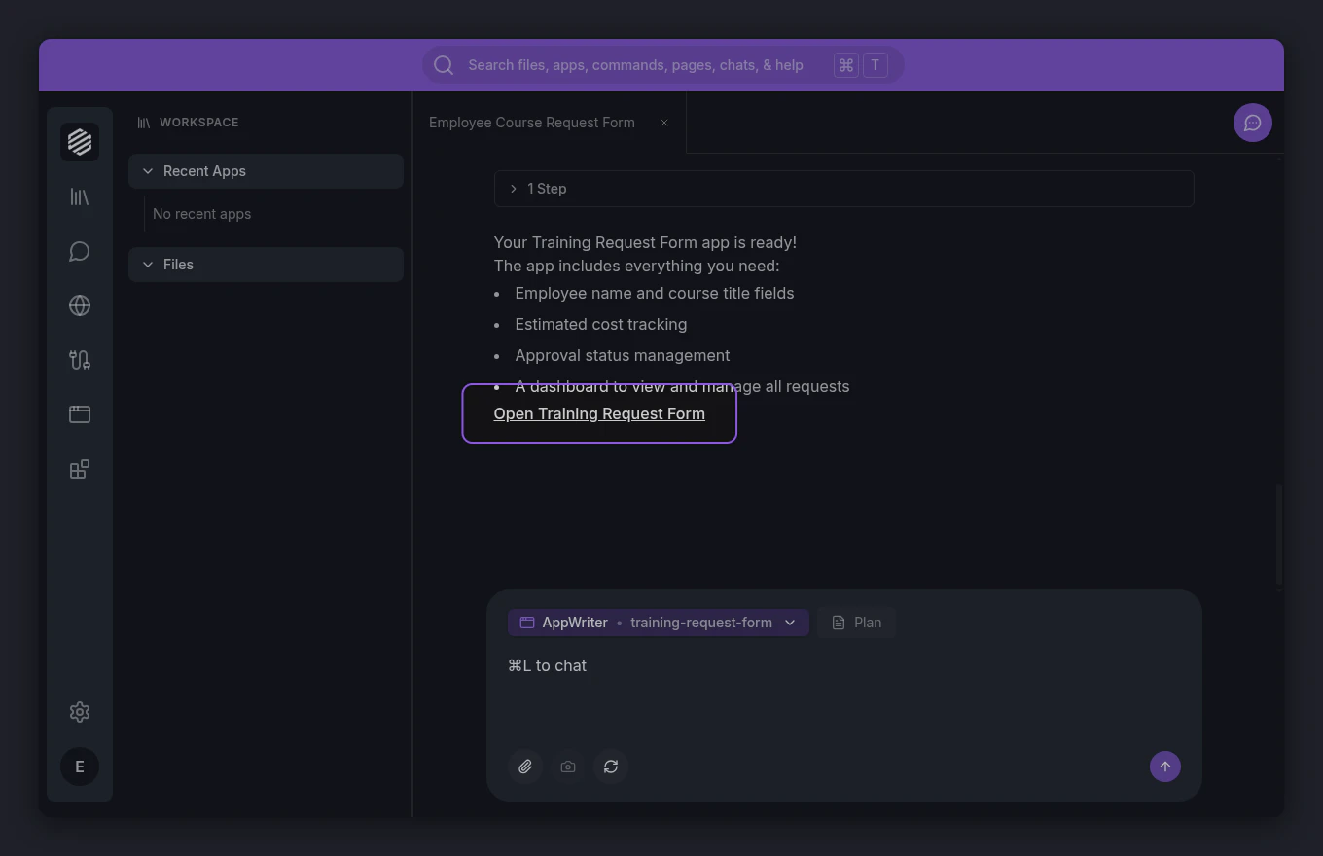1323x856 pixels.
Task: Open the globe browser icon in sidebar
Action: (80, 305)
